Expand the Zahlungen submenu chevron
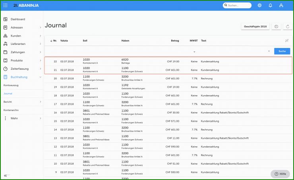 click(40, 52)
